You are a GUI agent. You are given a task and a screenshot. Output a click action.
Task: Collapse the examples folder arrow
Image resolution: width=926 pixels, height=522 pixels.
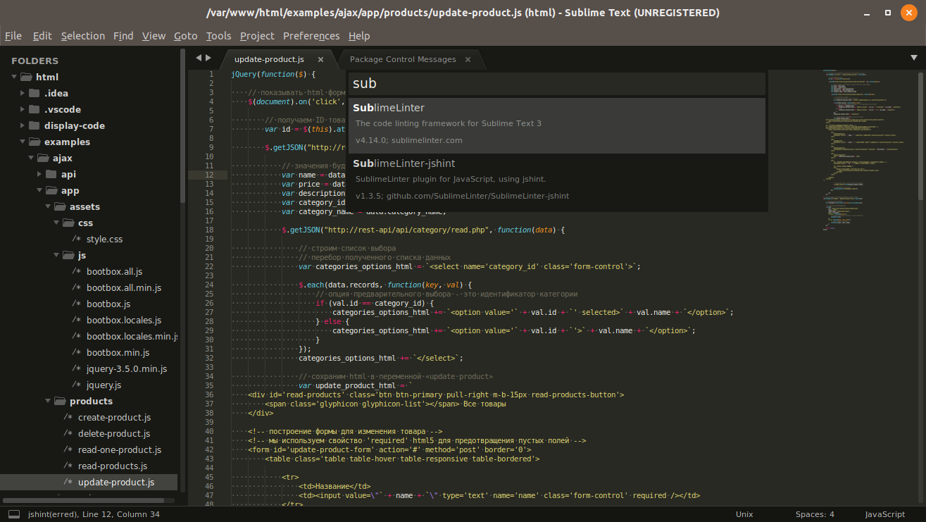[x=22, y=142]
